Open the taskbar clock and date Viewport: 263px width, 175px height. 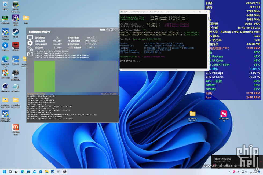[x=253, y=172]
